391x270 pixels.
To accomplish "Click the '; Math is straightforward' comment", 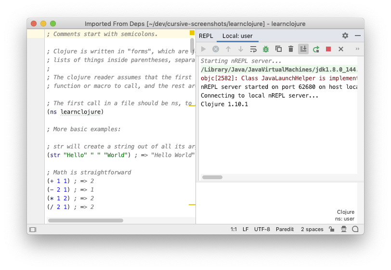I will point(89,172).
